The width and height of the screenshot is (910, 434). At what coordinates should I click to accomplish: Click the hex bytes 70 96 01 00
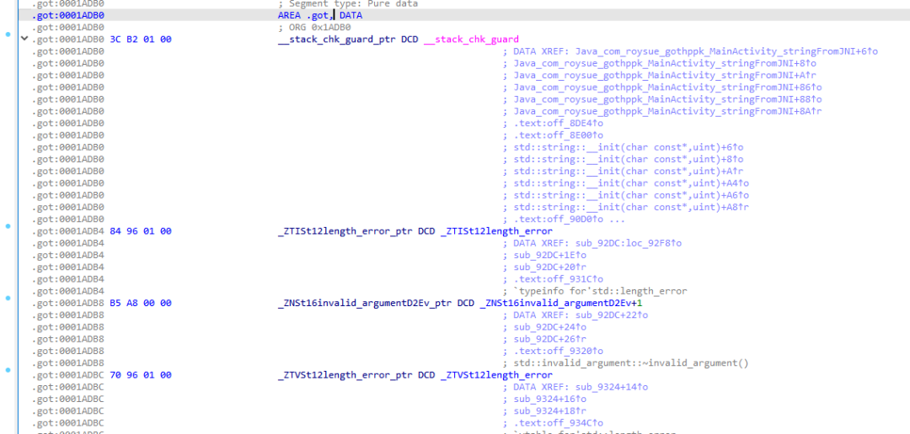[141, 375]
